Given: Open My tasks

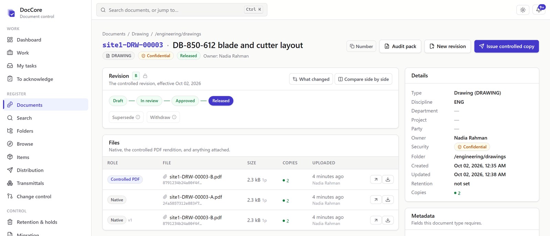Looking at the screenshot, I should (x=46, y=66).
